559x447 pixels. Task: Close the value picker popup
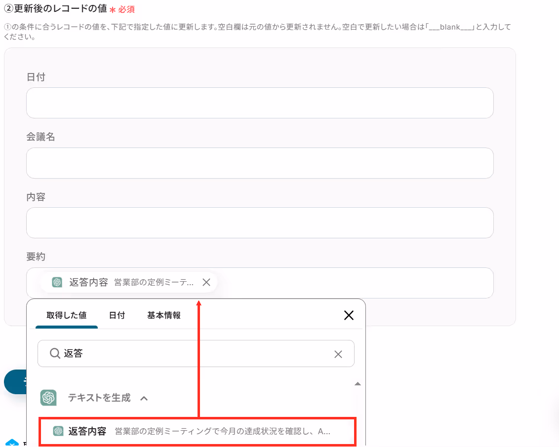tap(349, 315)
